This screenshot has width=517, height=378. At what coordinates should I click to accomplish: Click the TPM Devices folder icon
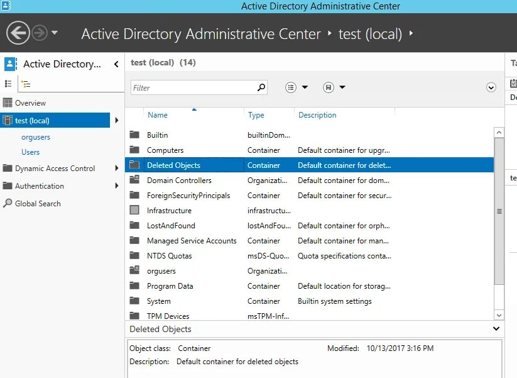tap(134, 316)
